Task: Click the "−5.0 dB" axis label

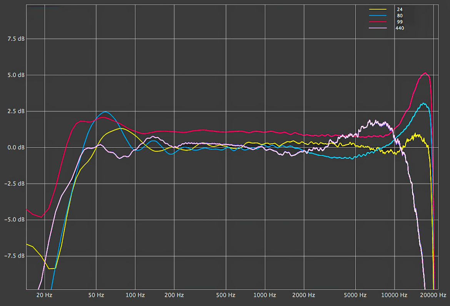Action: tap(15, 220)
